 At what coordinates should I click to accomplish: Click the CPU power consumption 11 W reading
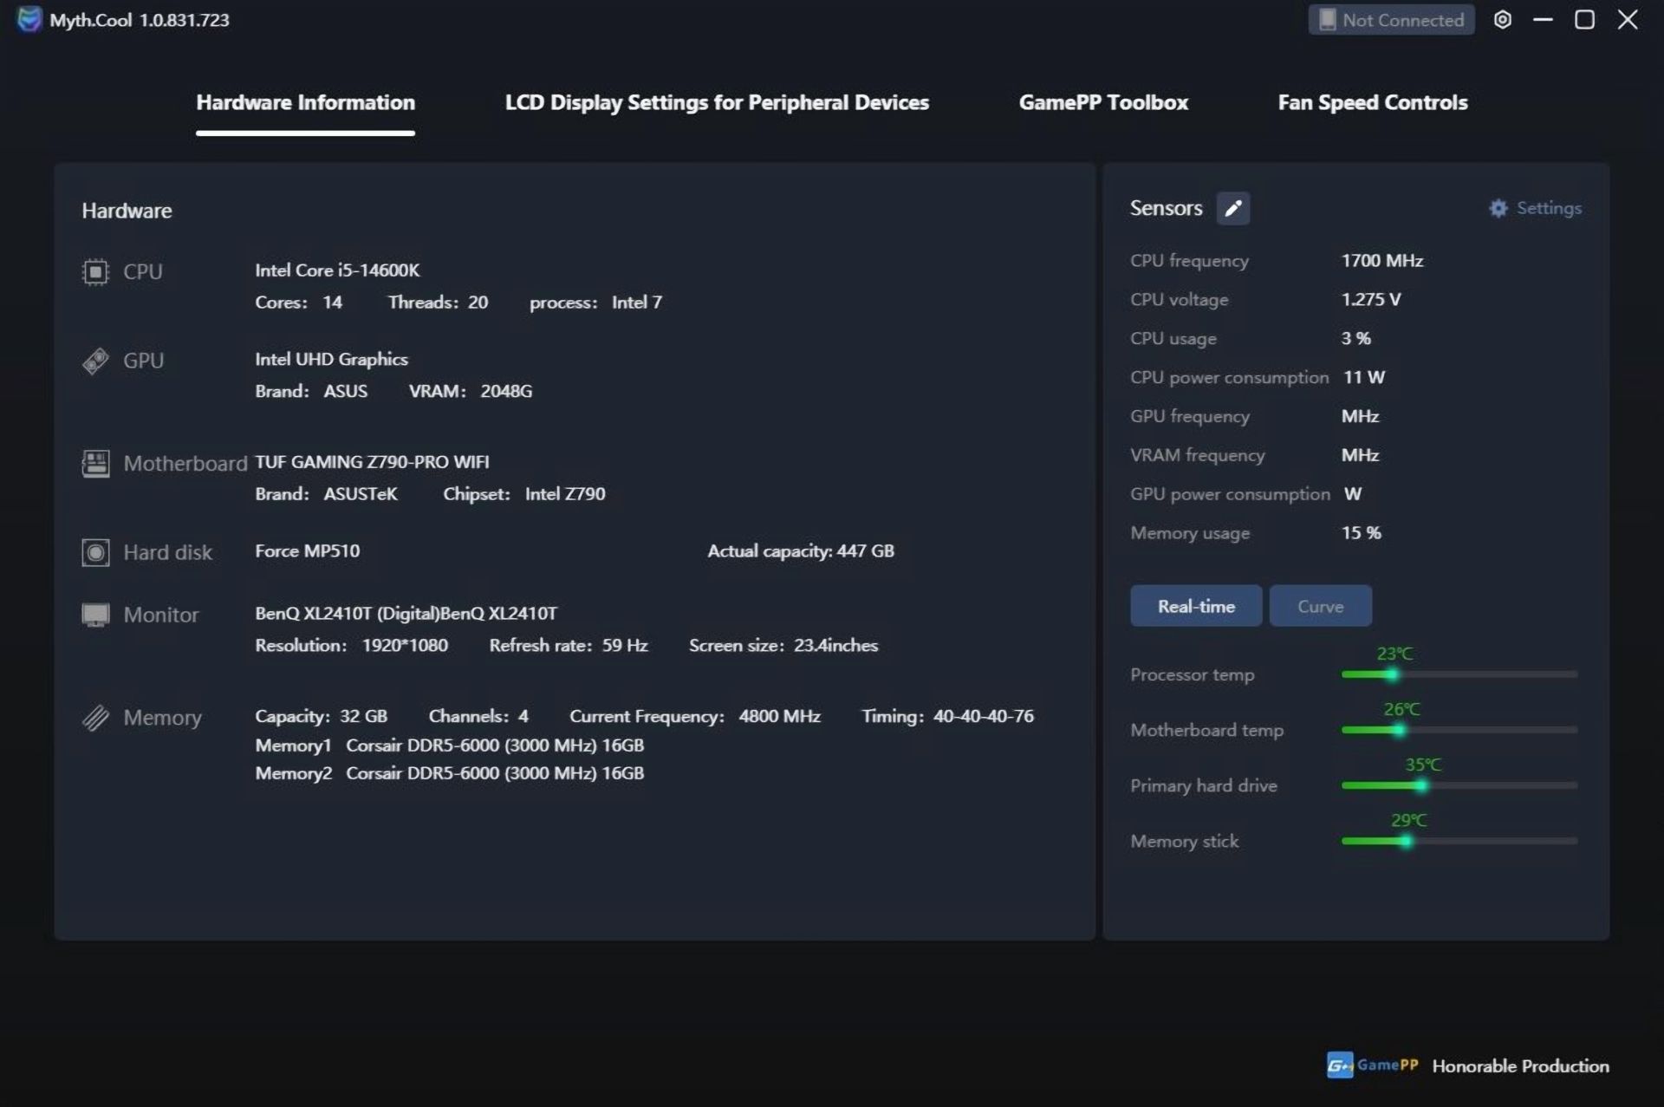(x=1364, y=378)
